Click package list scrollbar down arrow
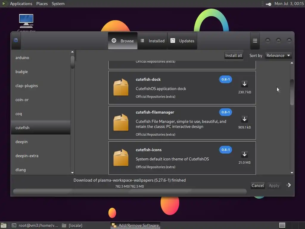The image size is (305, 229). point(292,173)
